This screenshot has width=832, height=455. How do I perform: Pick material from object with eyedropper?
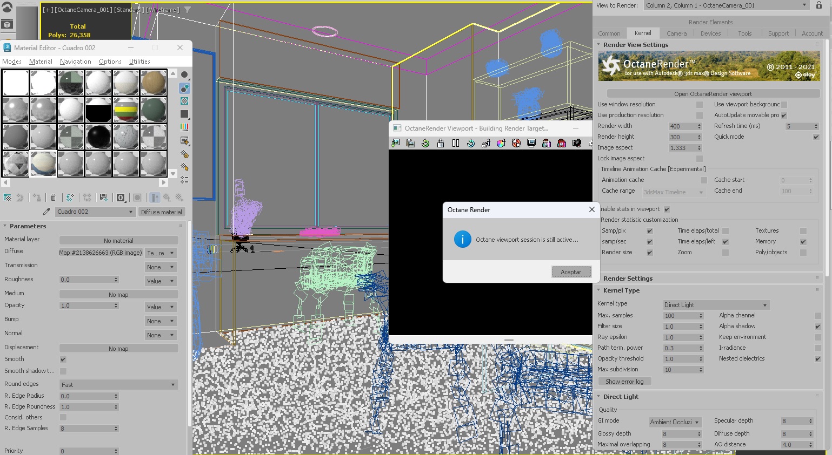click(x=46, y=212)
